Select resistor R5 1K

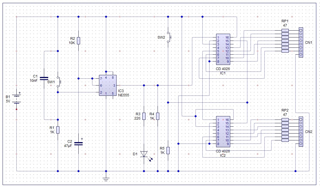tap(168, 150)
